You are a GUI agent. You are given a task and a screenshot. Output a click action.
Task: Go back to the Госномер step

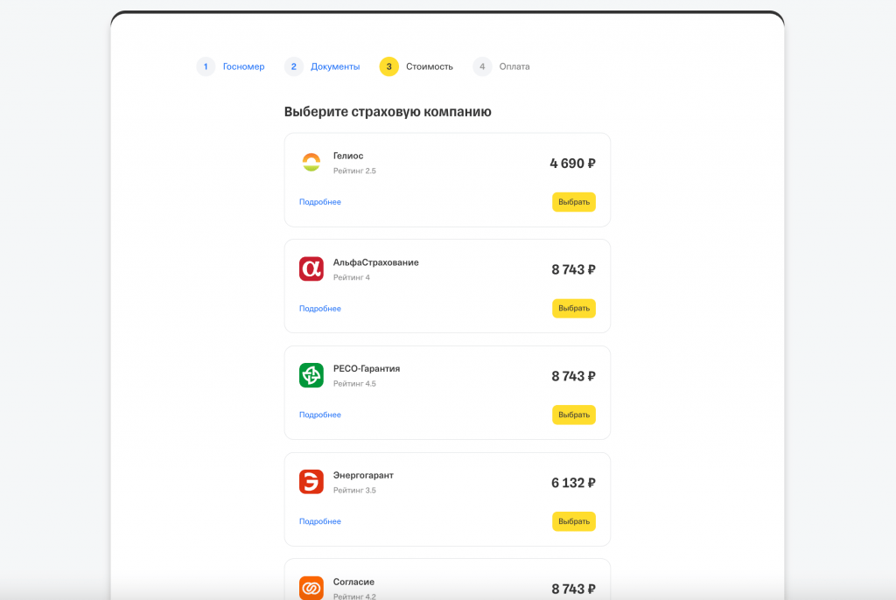pyautogui.click(x=243, y=66)
